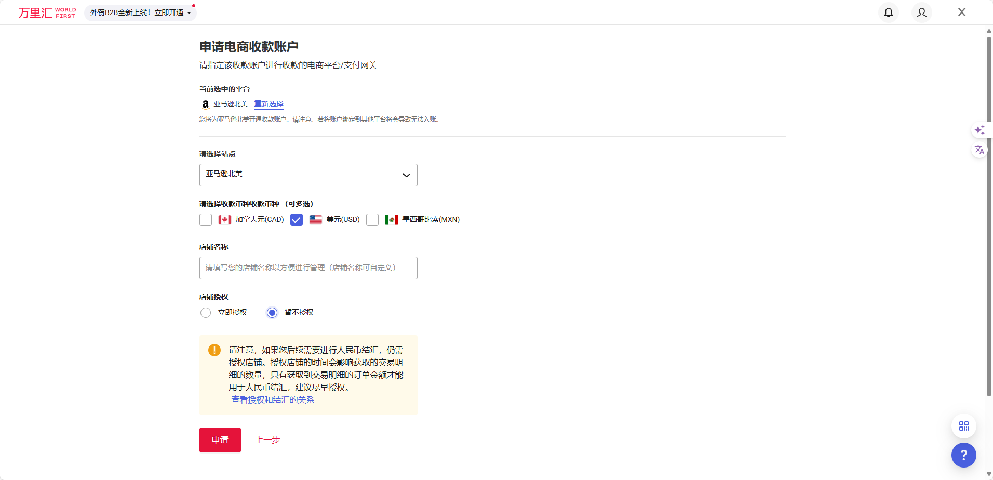Open 查看授权和结汇的关系 link
Viewport: 993px width, 480px height.
coord(273,400)
